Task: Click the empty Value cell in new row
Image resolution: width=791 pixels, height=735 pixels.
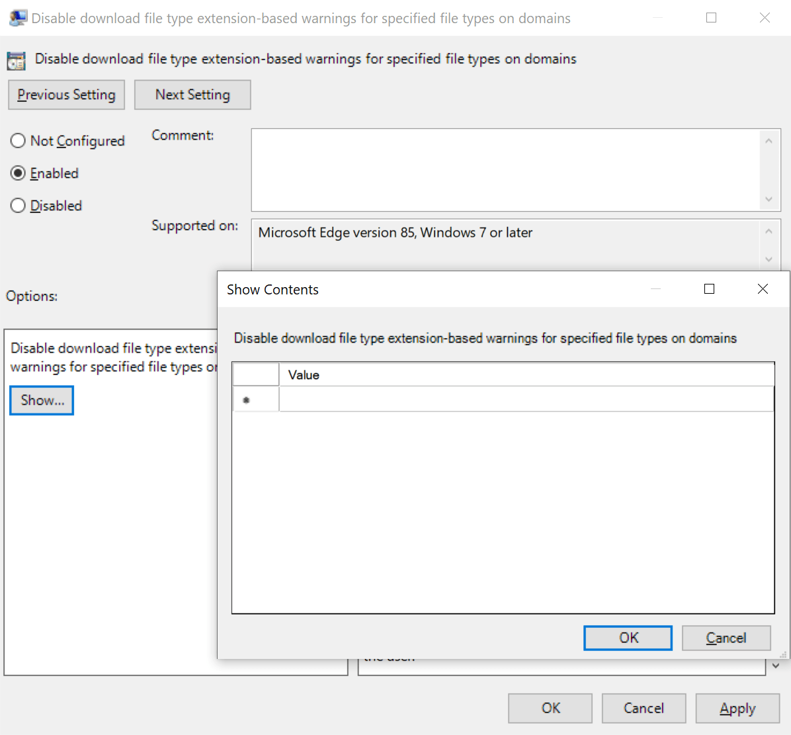Action: (526, 400)
